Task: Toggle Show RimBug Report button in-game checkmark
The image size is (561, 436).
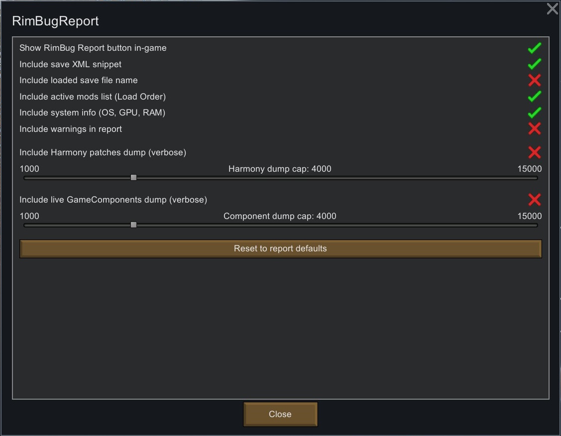Action: coord(534,48)
